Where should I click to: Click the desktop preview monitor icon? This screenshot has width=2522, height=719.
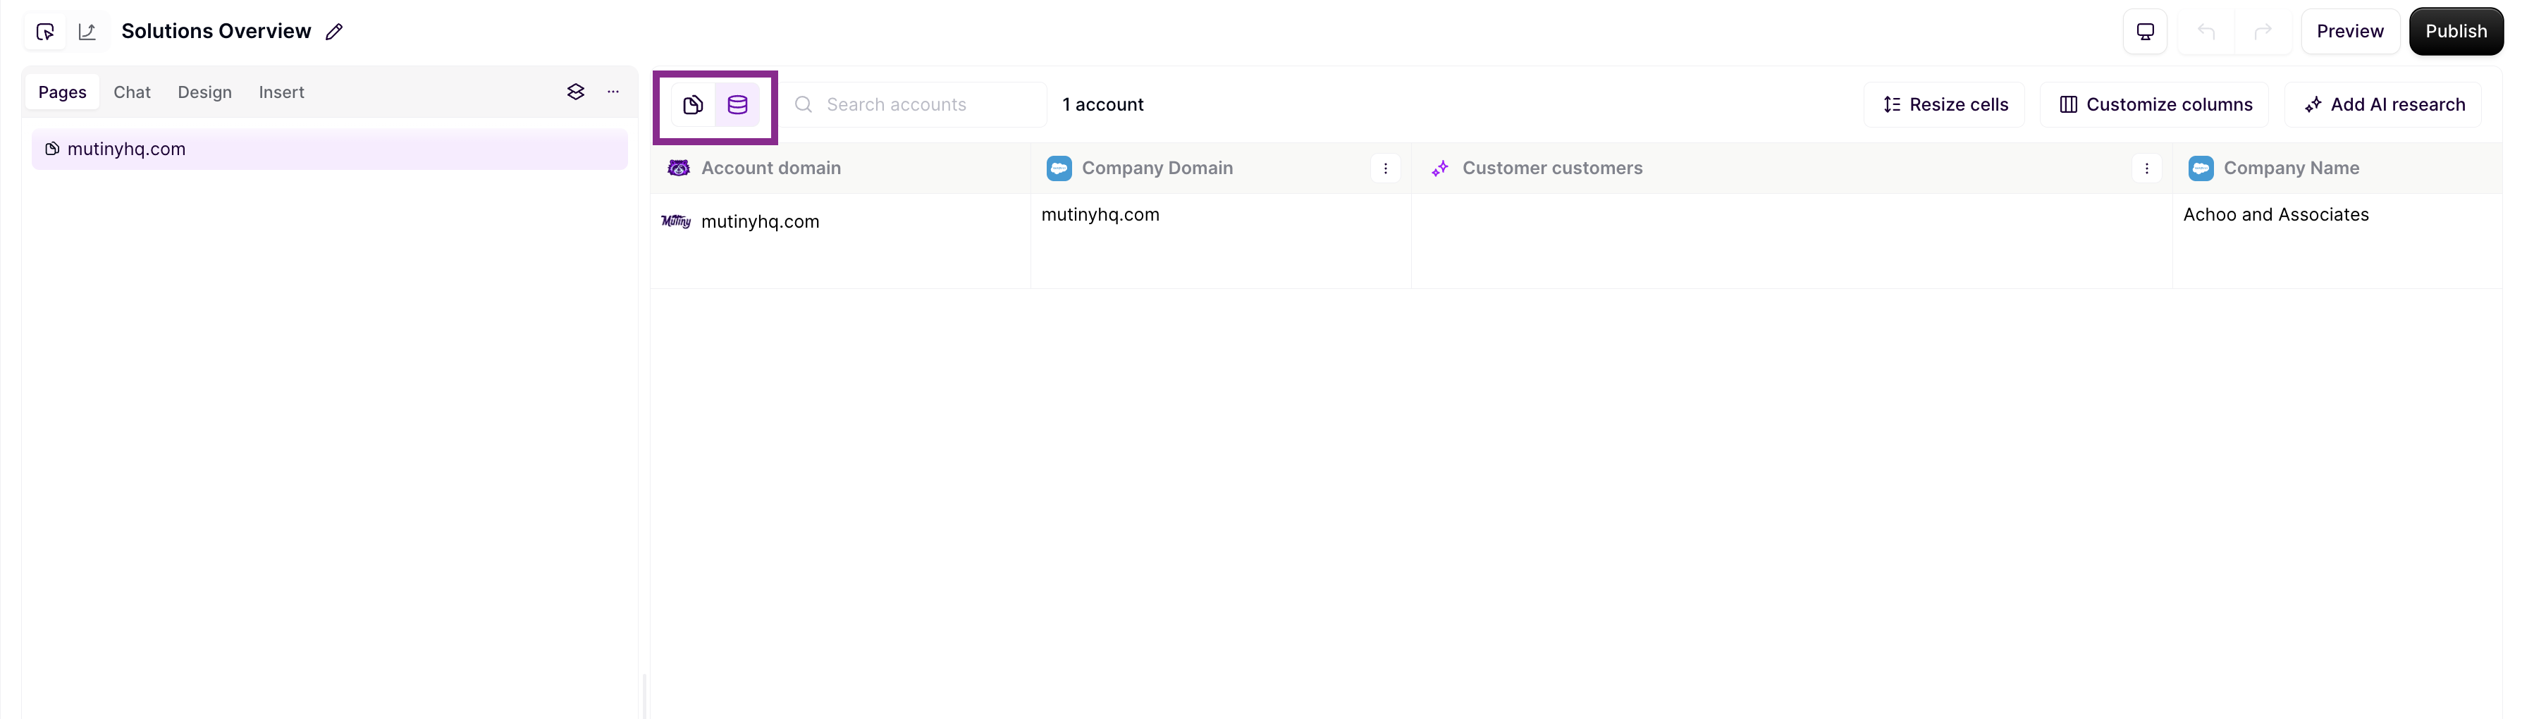point(2144,30)
